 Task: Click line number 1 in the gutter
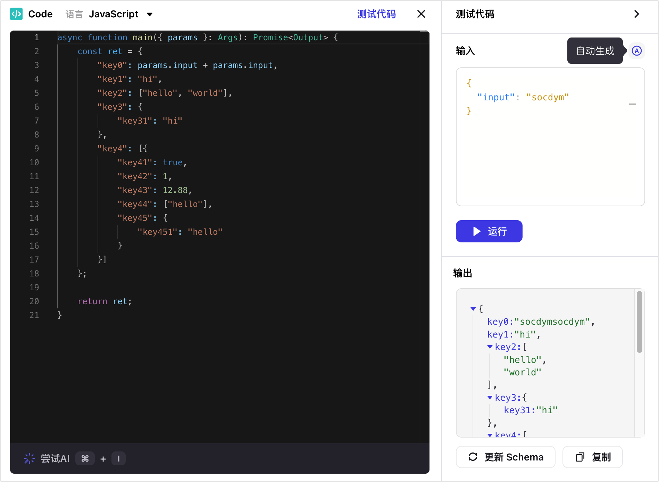(37, 38)
